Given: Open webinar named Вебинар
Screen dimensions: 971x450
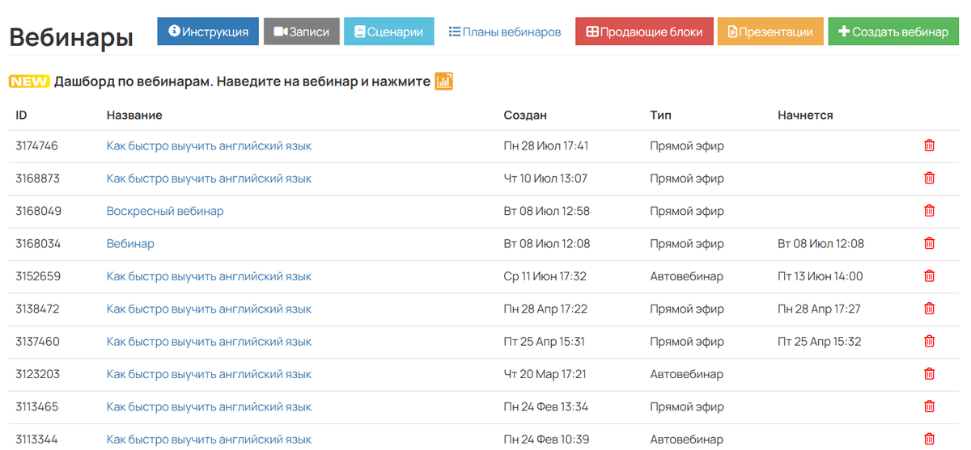Looking at the screenshot, I should pos(130,243).
